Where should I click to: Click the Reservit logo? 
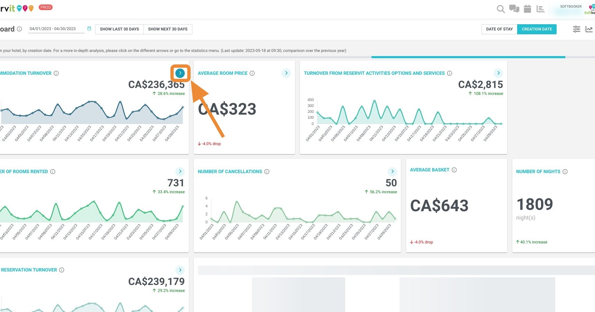point(17,8)
